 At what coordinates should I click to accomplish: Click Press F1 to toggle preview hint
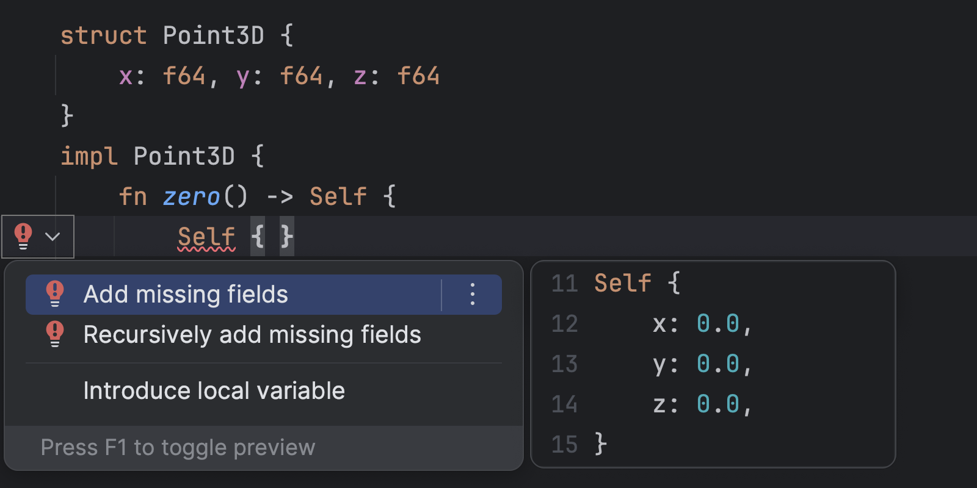tap(178, 447)
